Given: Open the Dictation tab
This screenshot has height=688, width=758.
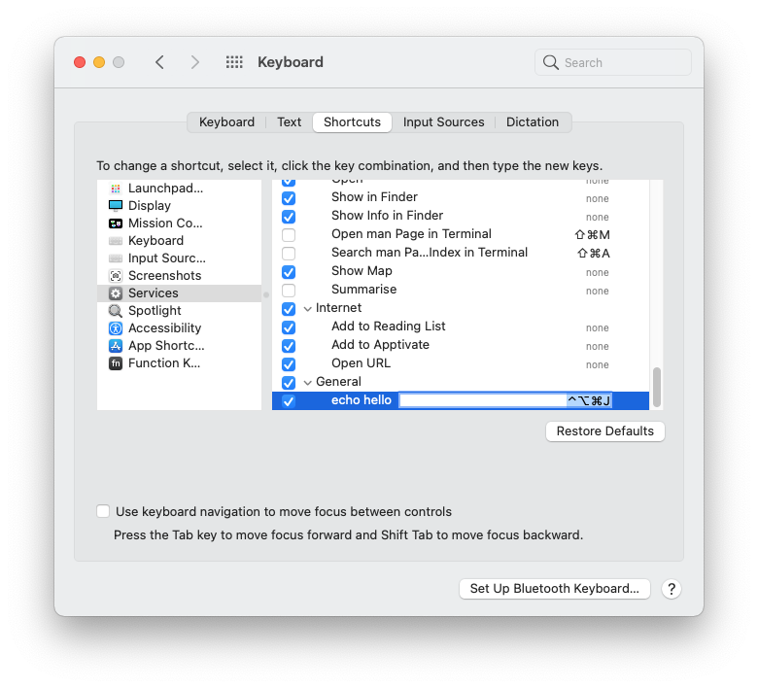Looking at the screenshot, I should [533, 122].
